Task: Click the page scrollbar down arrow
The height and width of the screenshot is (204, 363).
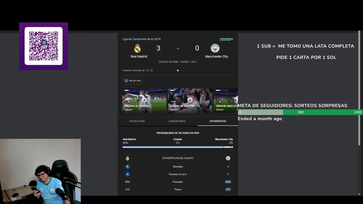Action: 359,194
